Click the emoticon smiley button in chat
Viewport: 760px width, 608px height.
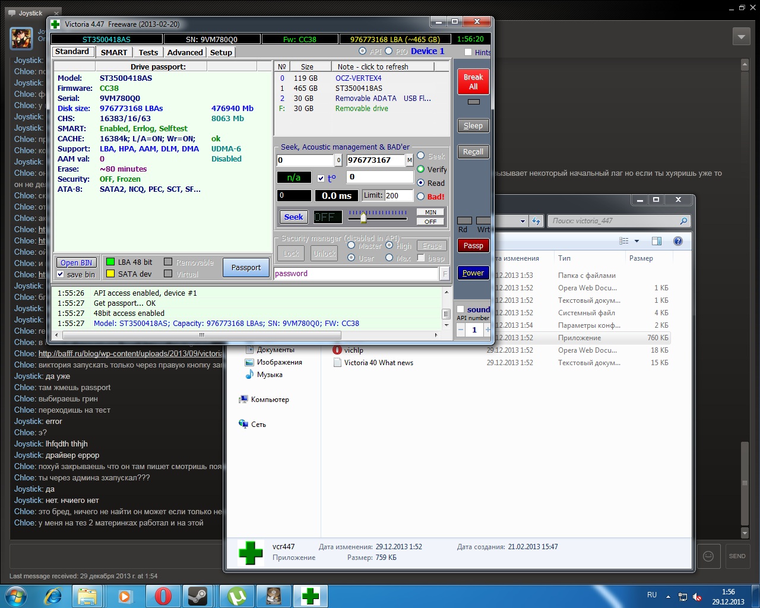708,556
